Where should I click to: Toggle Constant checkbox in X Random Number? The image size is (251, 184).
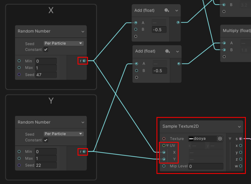pyautogui.click(x=46, y=50)
